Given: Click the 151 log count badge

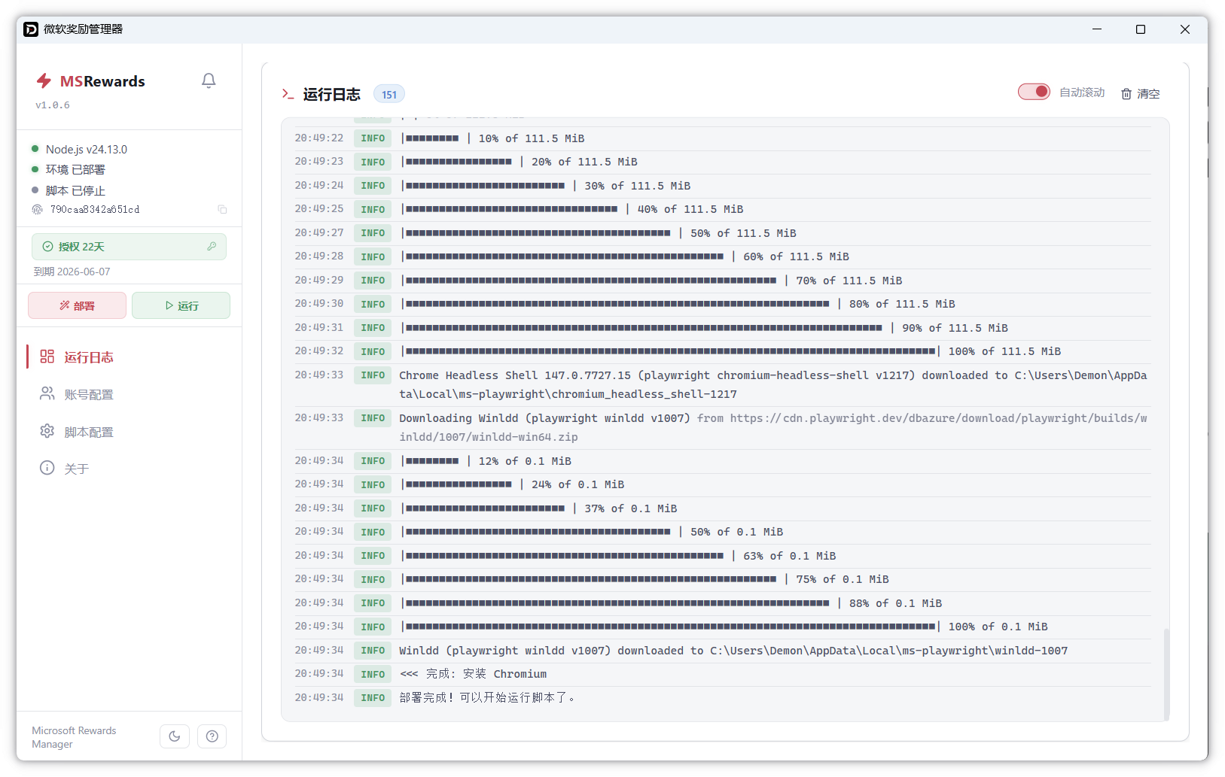Looking at the screenshot, I should [389, 94].
